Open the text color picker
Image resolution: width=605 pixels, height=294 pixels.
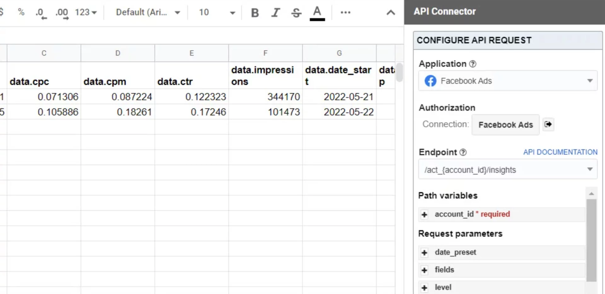[317, 13]
